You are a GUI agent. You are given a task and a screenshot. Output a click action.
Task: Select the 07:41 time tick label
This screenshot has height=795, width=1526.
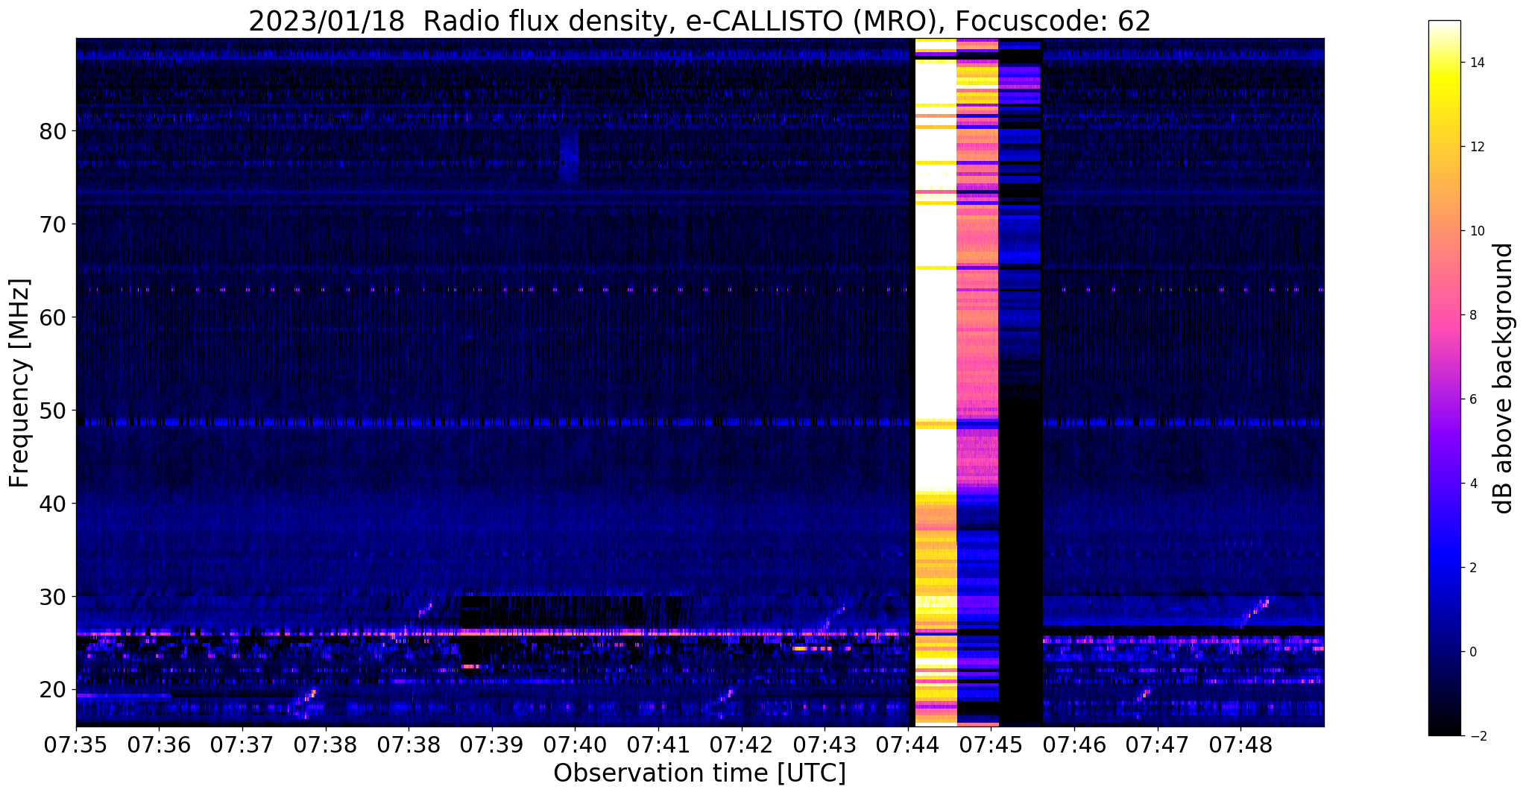658,745
